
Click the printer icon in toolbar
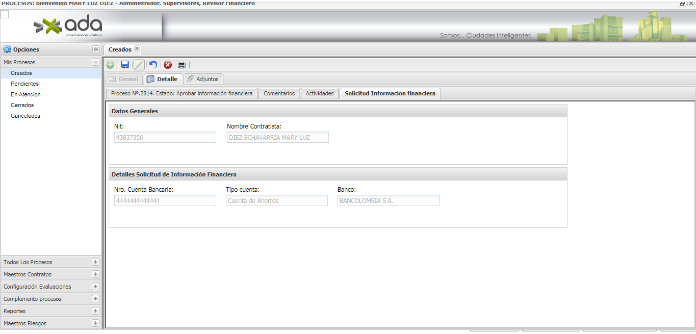182,65
